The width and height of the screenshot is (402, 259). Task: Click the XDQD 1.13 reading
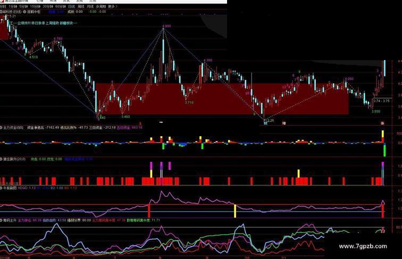27,188
